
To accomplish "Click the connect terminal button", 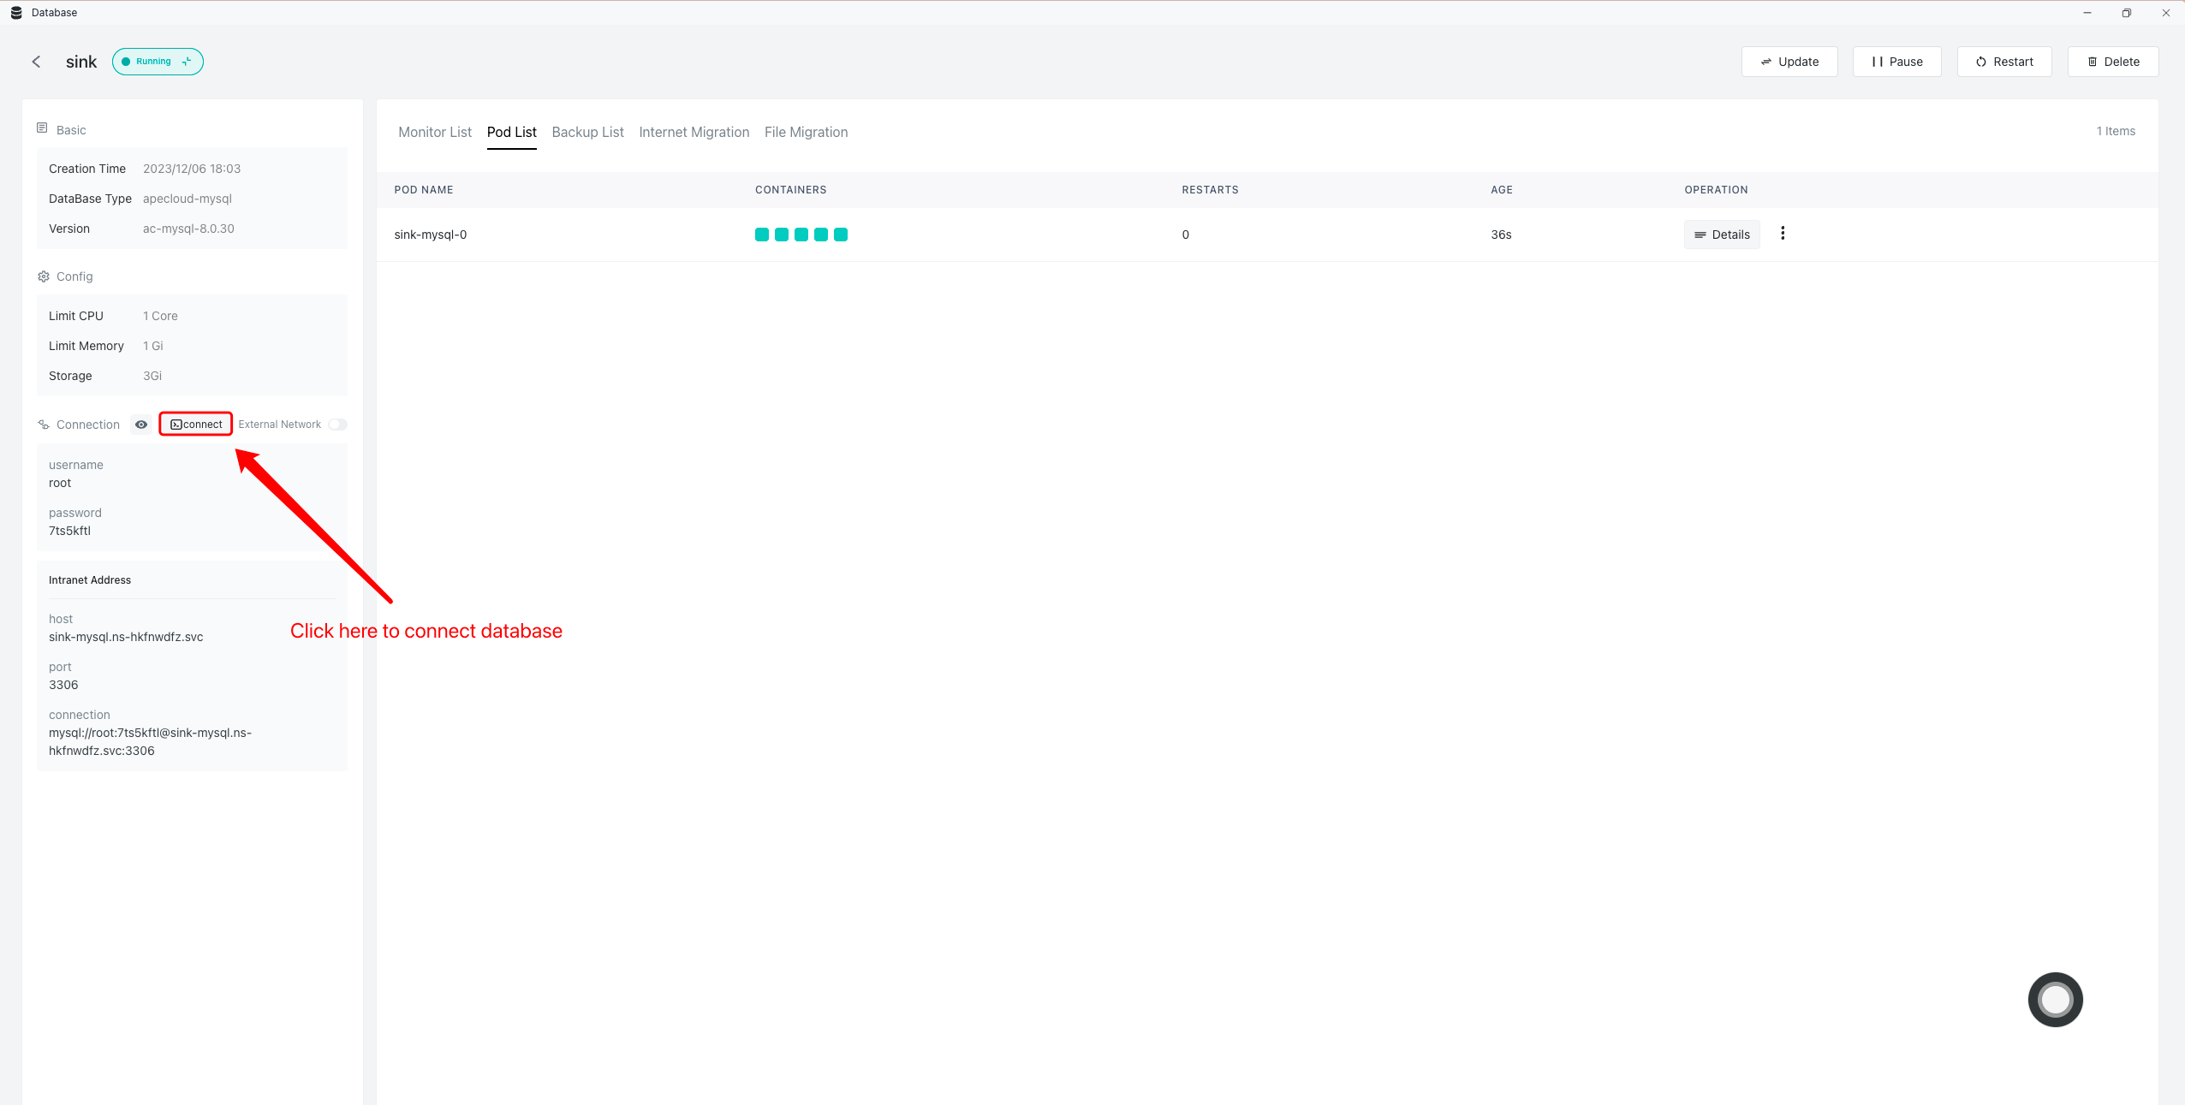I will 196,425.
